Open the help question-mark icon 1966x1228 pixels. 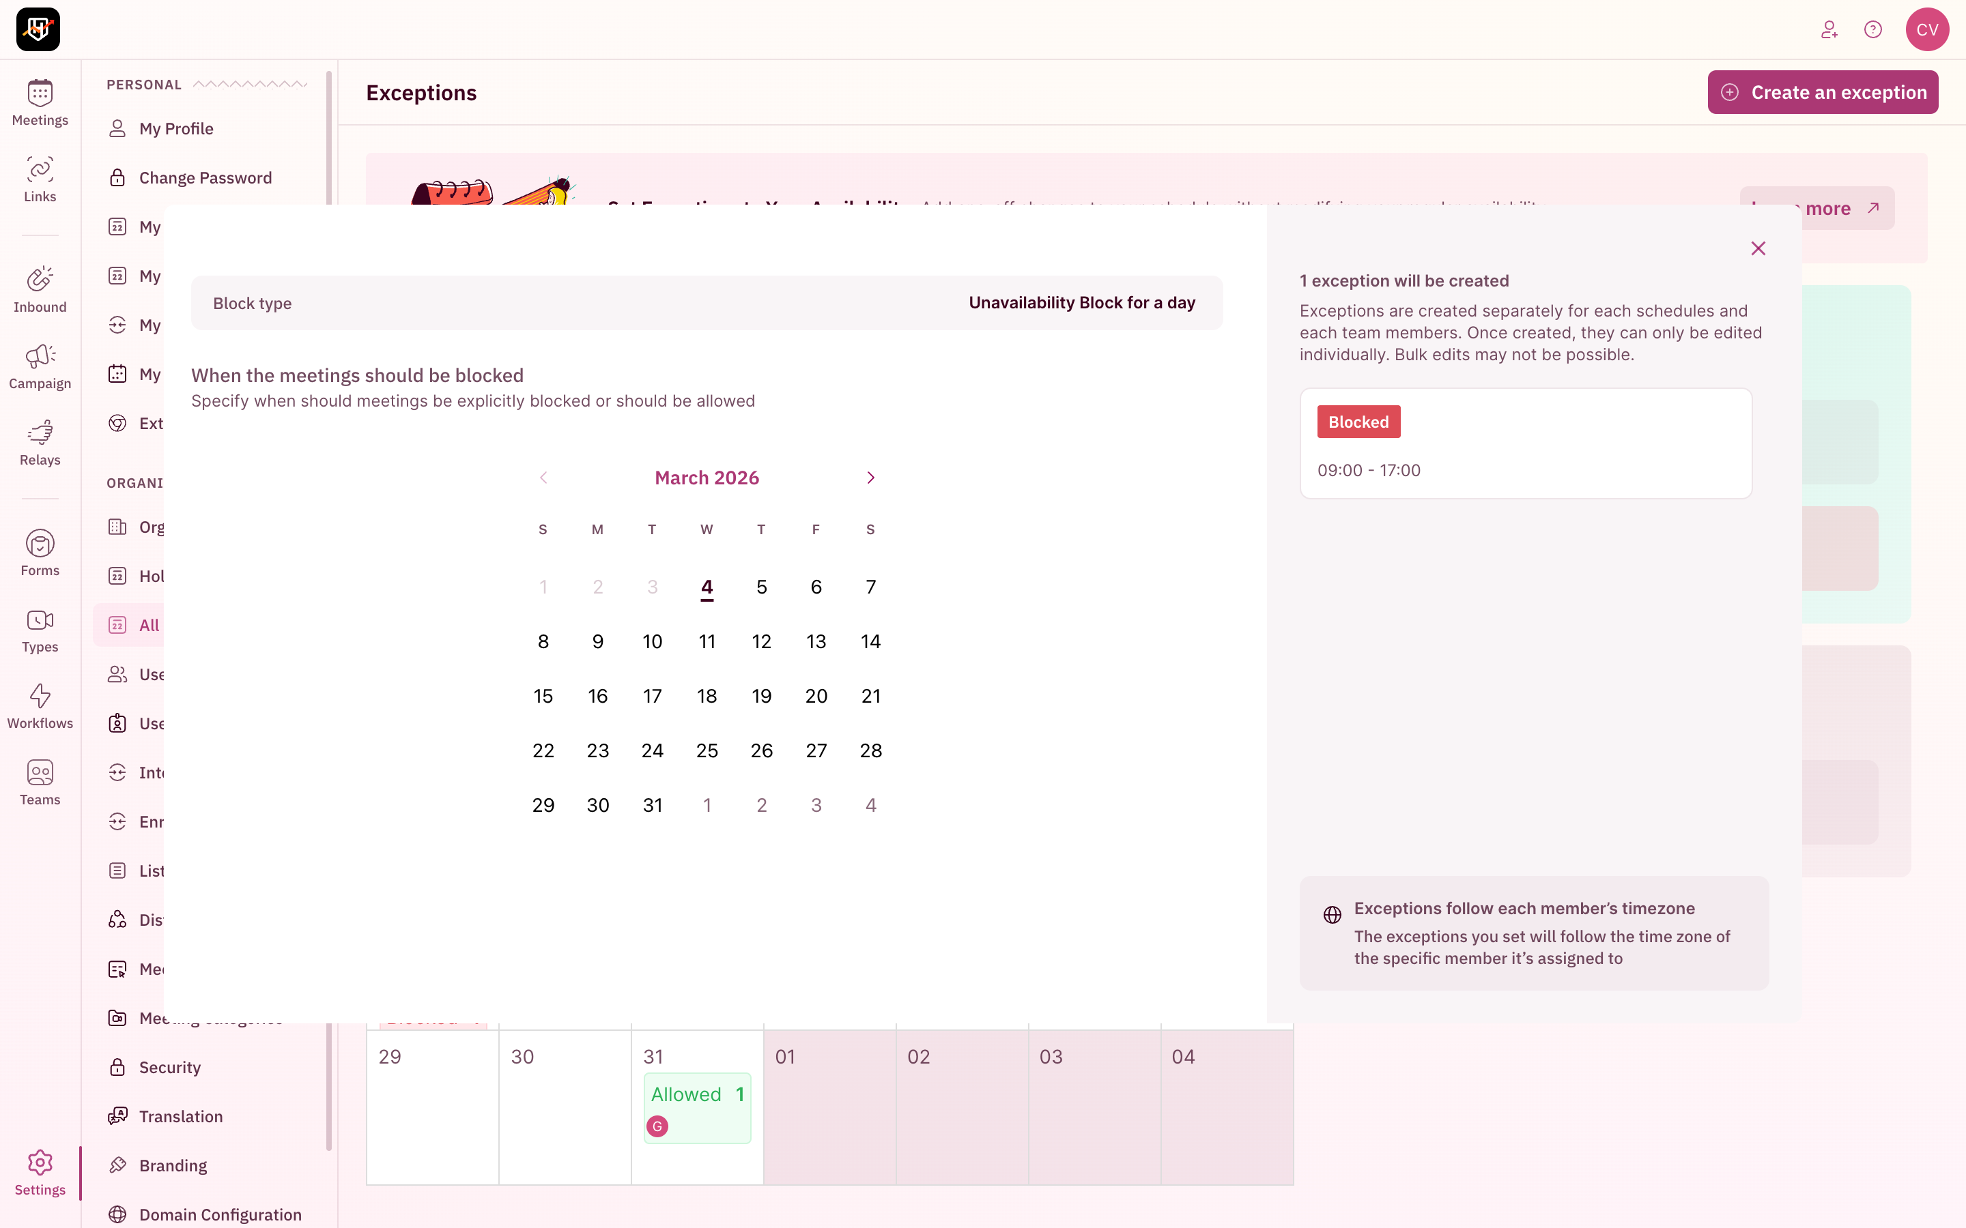1873,29
